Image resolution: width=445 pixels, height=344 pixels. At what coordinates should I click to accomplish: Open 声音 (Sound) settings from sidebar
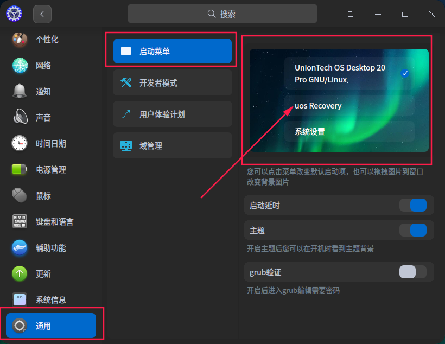point(20,117)
